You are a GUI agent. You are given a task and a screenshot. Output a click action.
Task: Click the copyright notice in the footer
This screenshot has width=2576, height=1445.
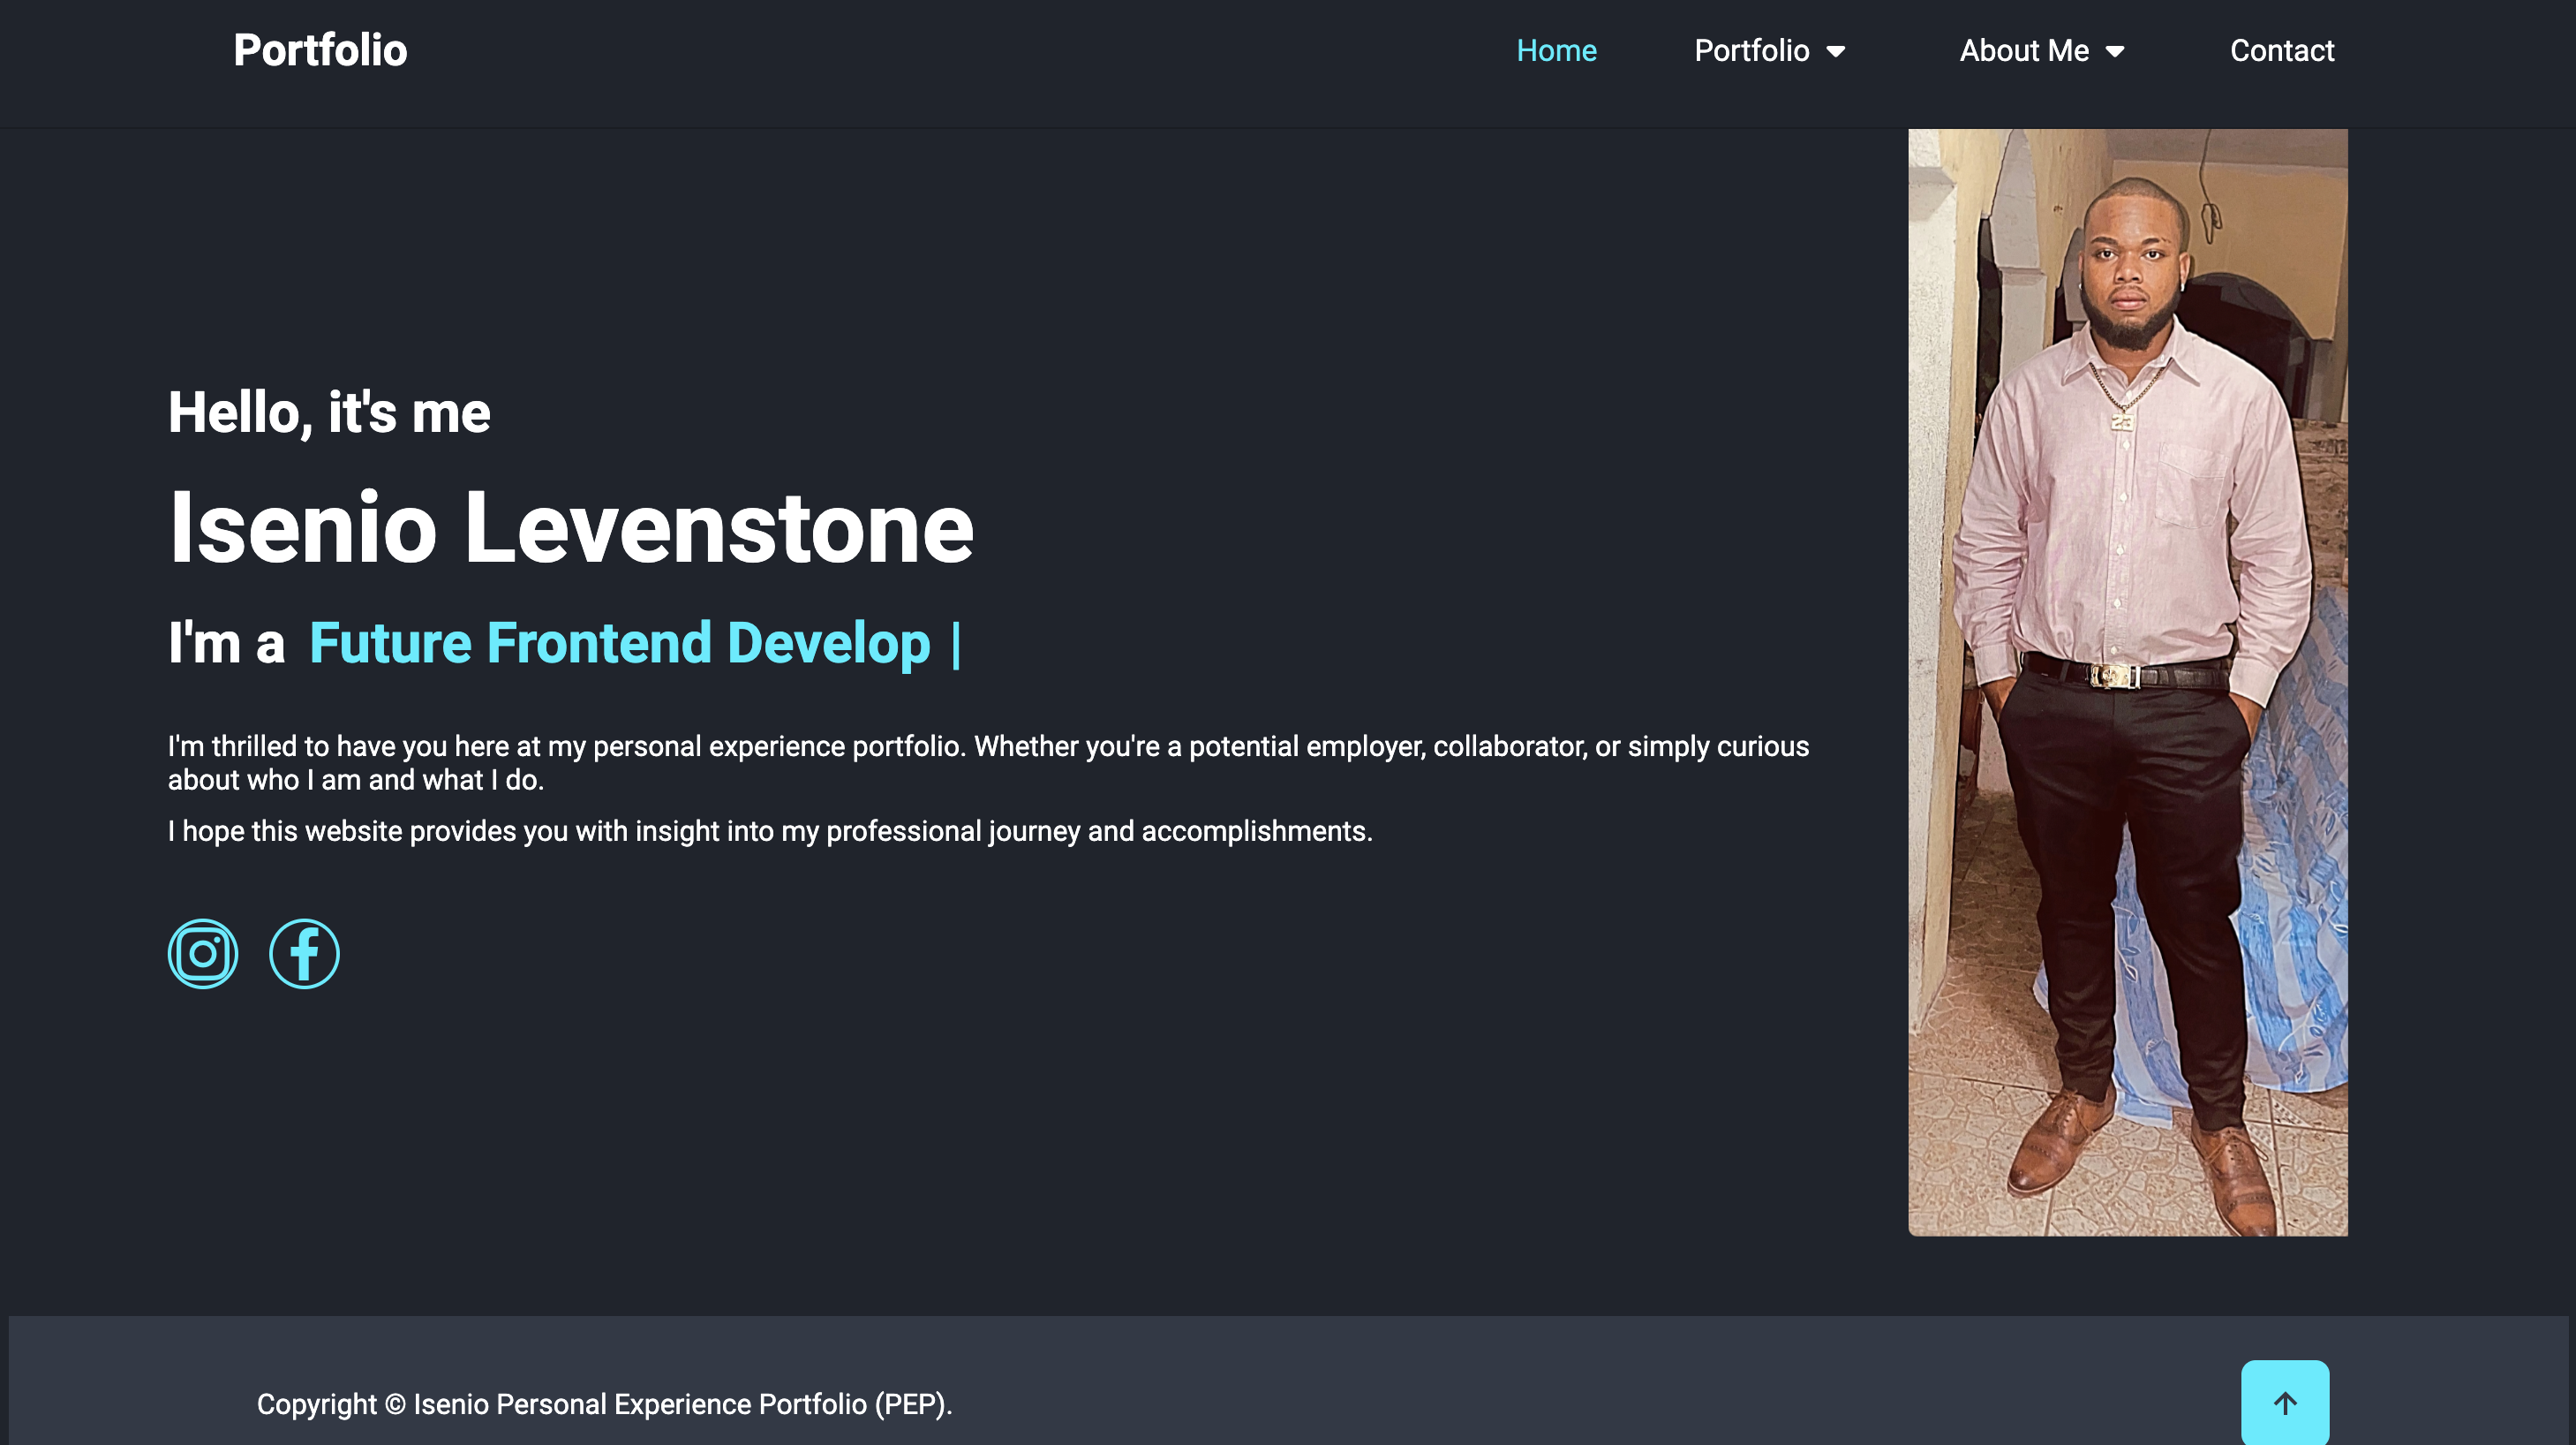pos(604,1403)
